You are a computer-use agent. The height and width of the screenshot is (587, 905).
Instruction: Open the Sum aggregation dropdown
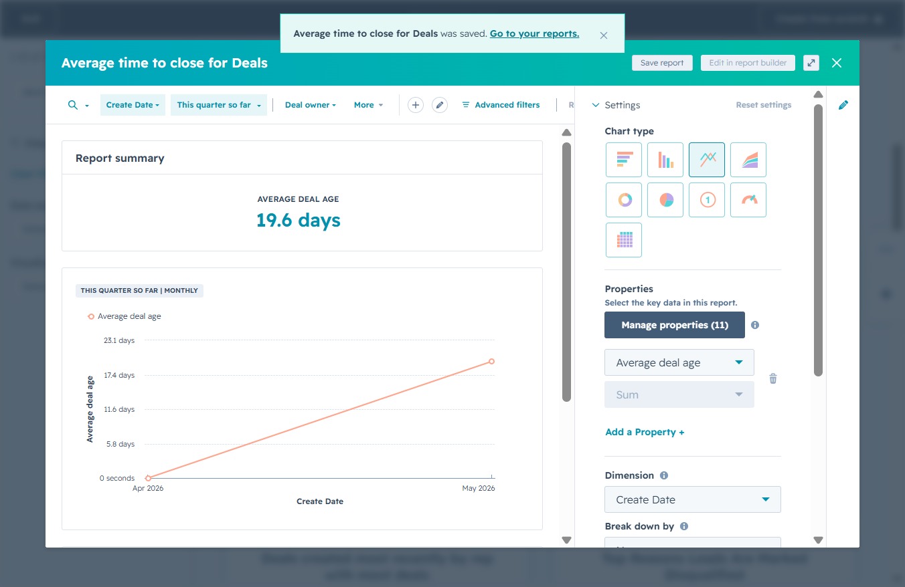point(679,394)
